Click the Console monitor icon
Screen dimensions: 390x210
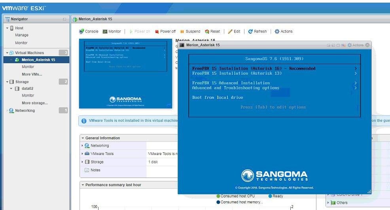point(81,31)
